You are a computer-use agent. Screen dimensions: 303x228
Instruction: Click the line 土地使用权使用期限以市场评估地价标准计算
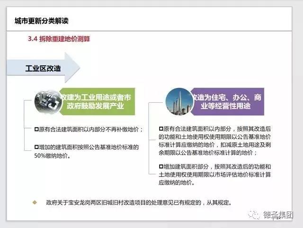(x=214, y=175)
